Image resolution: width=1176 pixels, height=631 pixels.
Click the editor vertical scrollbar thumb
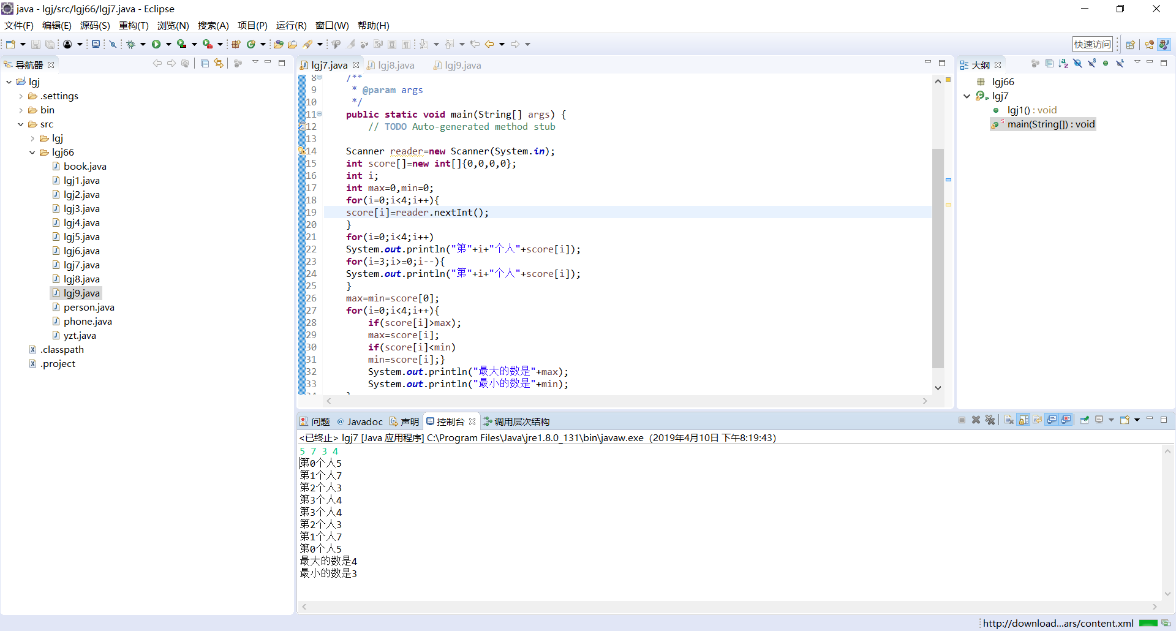click(x=938, y=257)
